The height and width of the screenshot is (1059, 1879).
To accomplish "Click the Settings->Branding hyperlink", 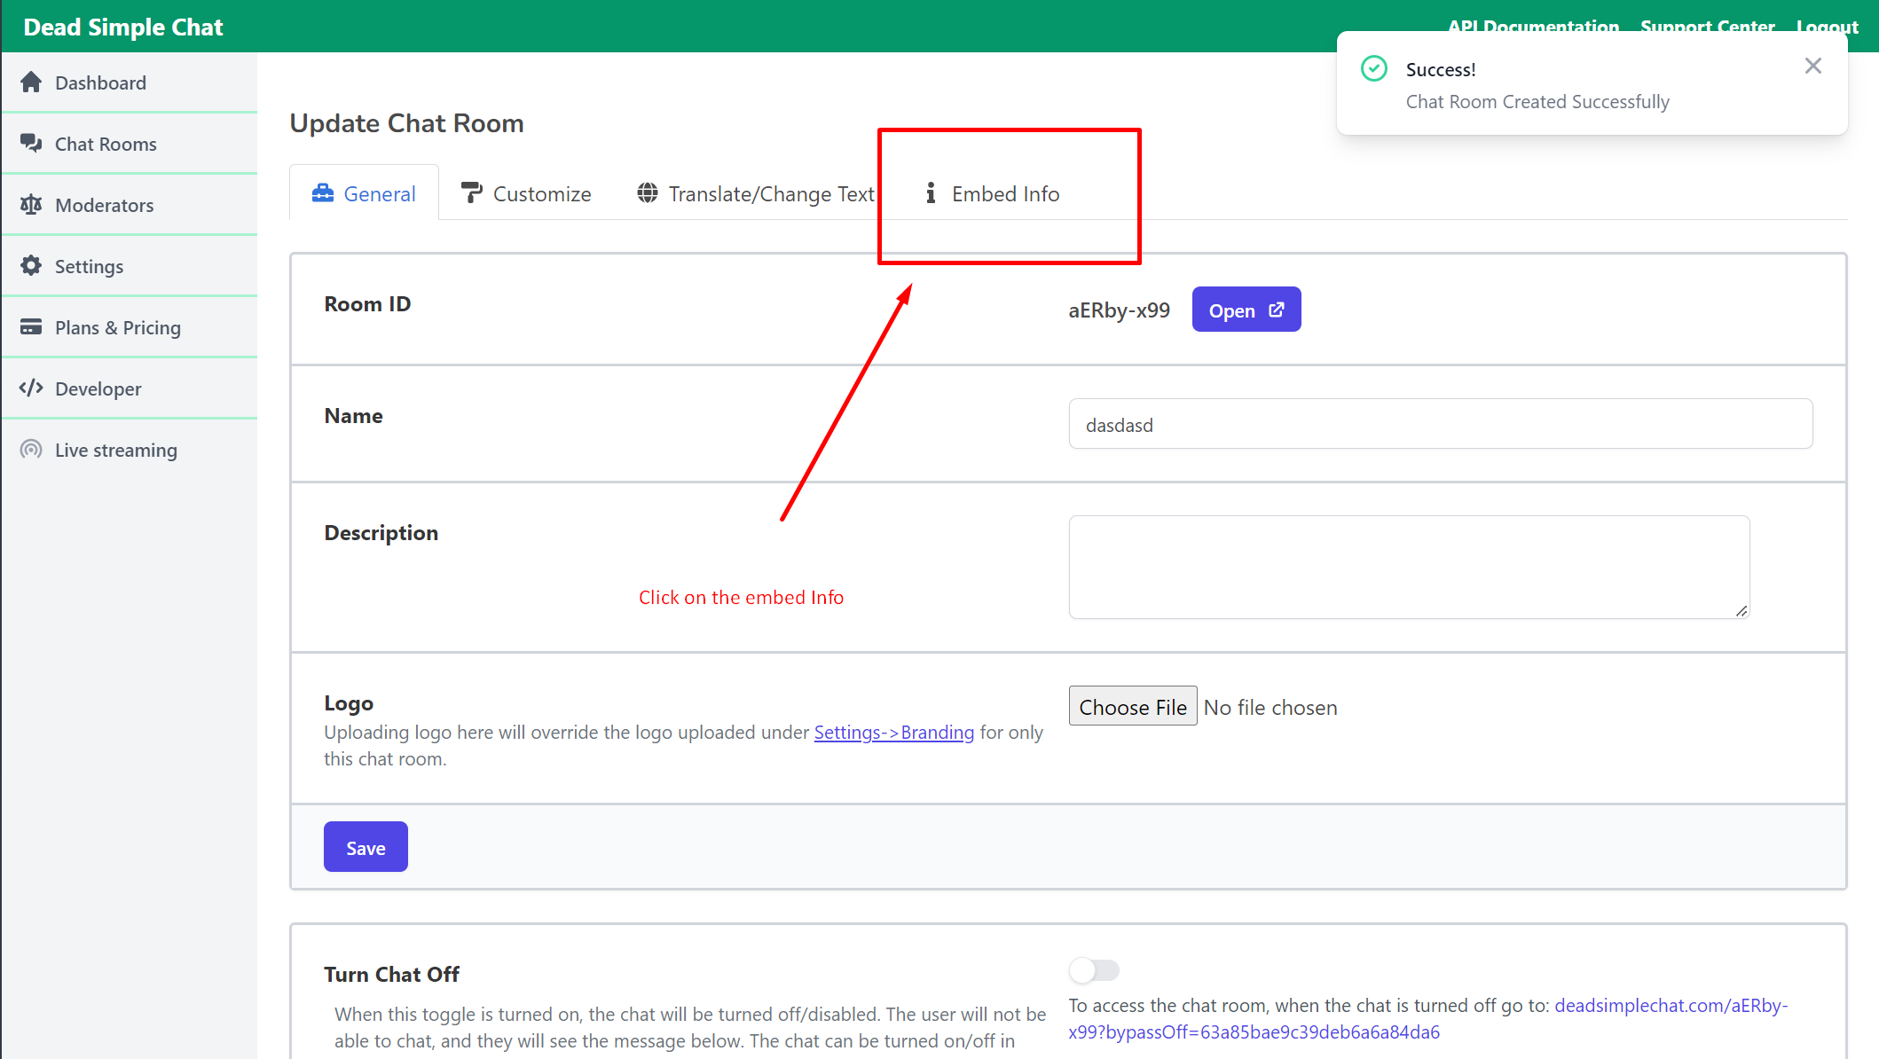I will 892,733.
